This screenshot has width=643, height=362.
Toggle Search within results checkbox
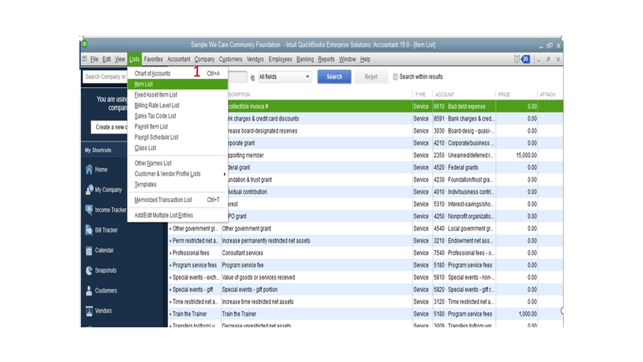click(395, 77)
